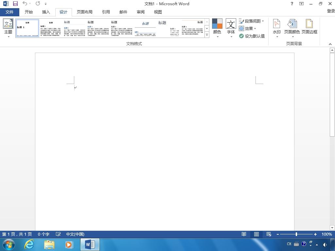The image size is (335, 251).
Task: Expand the document format gallery more arrow
Action: tap(207, 35)
